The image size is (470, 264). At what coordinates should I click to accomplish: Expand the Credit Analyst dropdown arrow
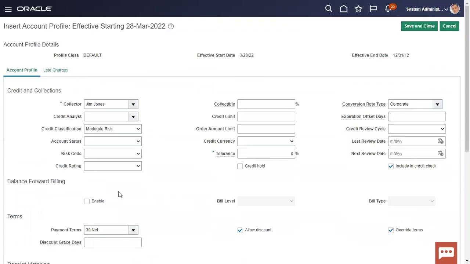click(133, 117)
